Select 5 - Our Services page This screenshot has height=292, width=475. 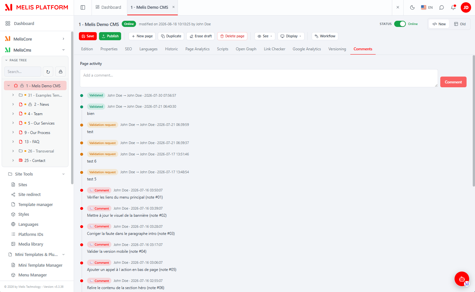click(x=41, y=123)
